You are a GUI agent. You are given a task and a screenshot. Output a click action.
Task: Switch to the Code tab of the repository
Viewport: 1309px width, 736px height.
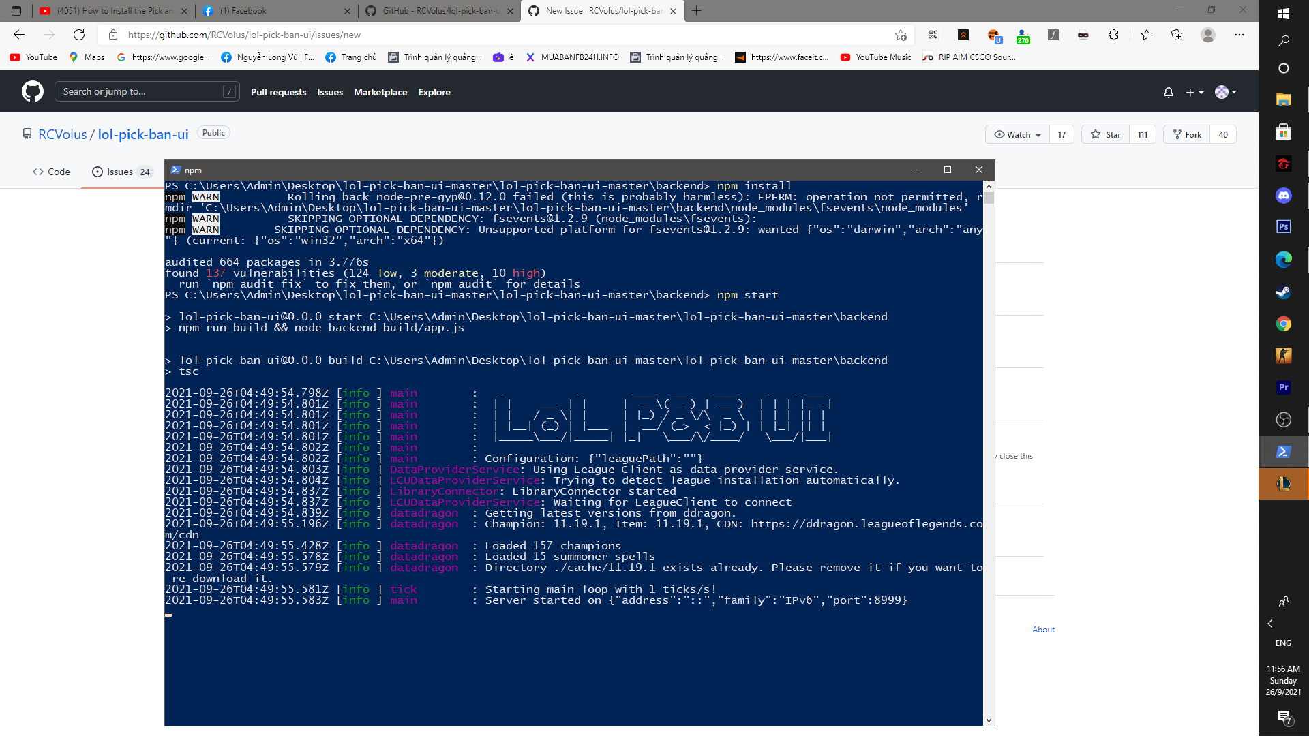[50, 172]
